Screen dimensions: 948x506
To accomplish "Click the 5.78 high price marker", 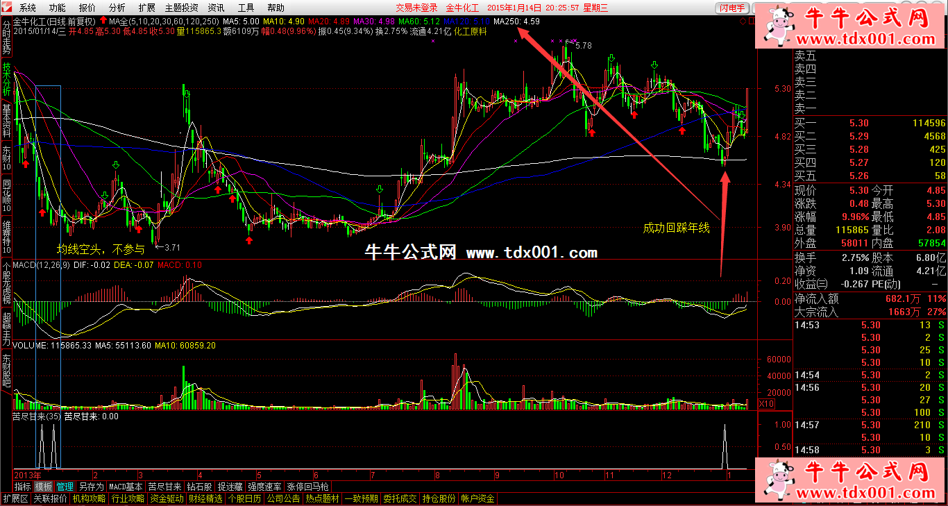I will pos(583,46).
